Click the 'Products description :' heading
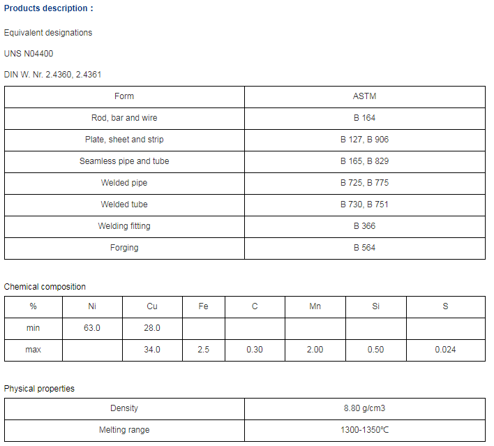This screenshot has height=446, width=494. click(x=49, y=8)
